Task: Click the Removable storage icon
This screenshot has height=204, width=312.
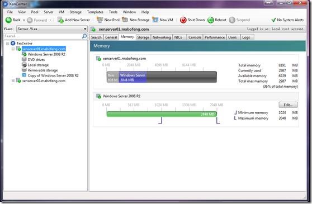Action: [x=24, y=70]
